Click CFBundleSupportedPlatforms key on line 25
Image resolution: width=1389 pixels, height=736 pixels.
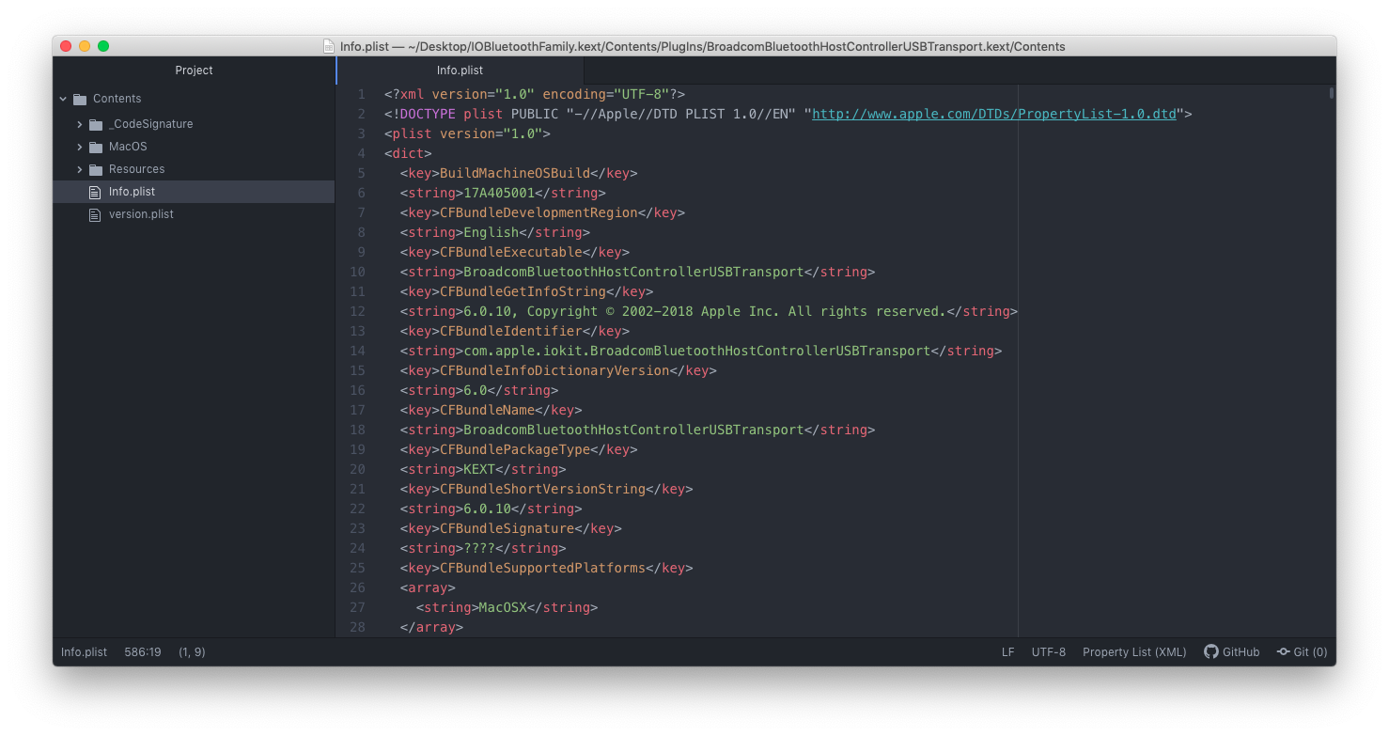[542, 568]
